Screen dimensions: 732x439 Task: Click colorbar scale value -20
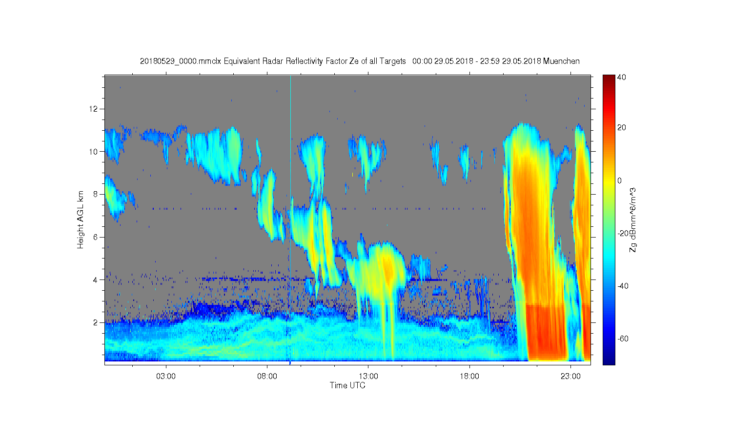click(623, 233)
